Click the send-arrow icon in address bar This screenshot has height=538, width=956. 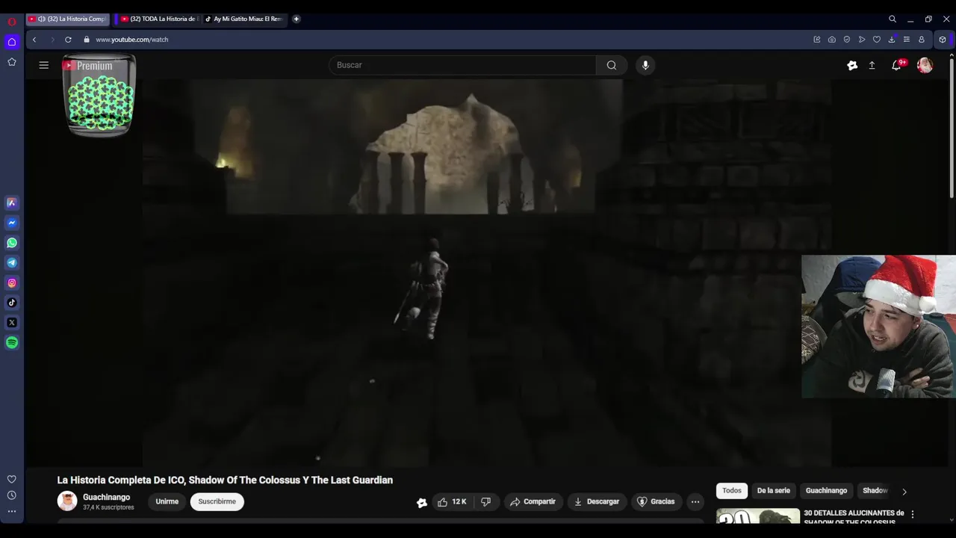(862, 40)
